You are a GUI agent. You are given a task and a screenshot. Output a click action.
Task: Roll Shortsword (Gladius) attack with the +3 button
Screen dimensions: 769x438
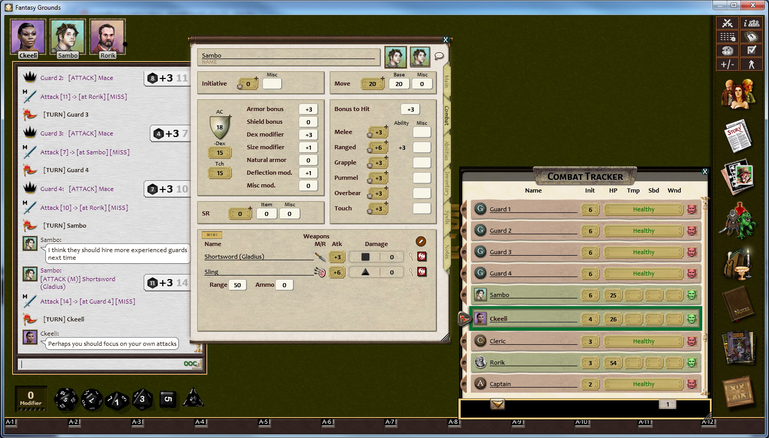337,257
